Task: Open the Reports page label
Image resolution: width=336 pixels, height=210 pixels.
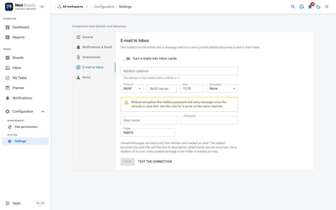Action: pyautogui.click(x=18, y=37)
